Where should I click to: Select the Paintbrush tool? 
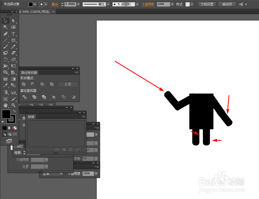(5, 46)
